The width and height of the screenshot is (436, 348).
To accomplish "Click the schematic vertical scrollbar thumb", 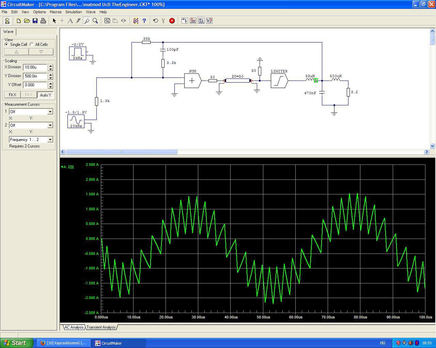I will [433, 39].
